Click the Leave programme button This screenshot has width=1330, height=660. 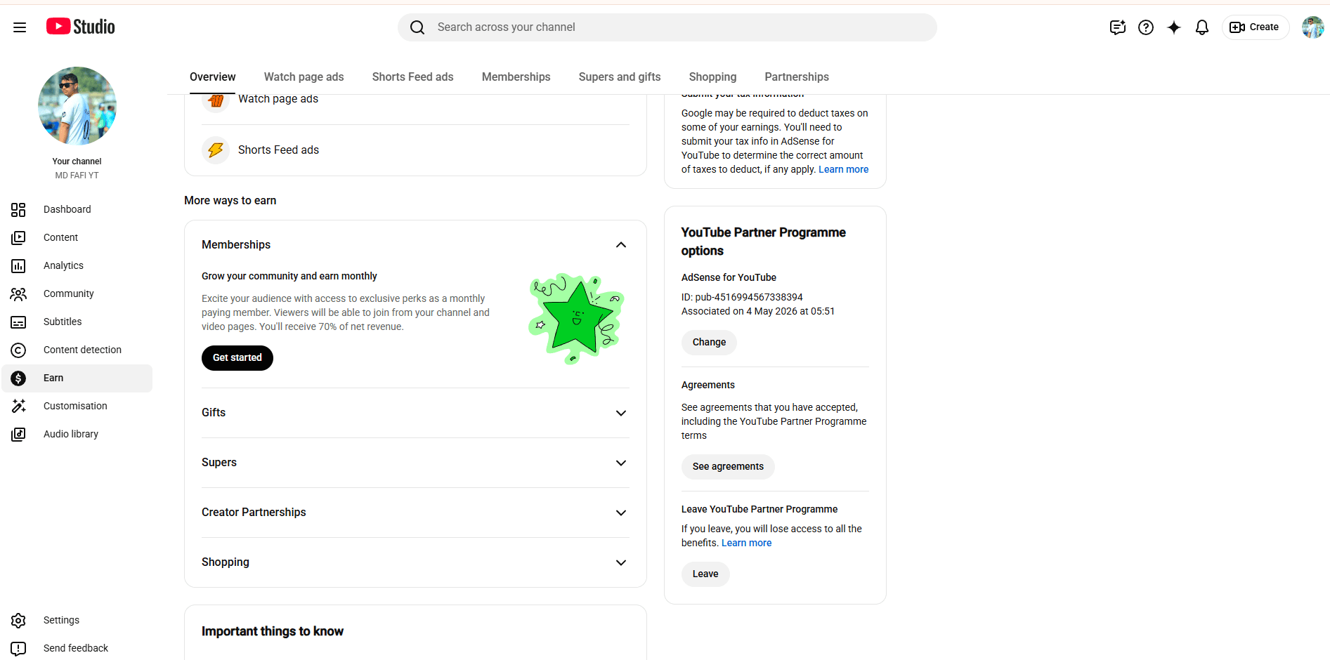pyautogui.click(x=705, y=574)
